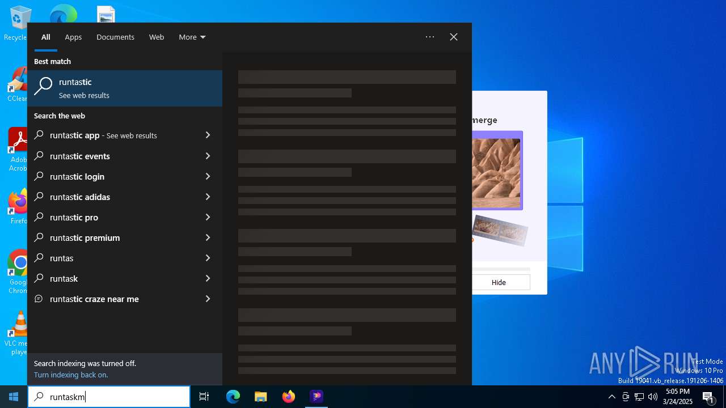This screenshot has height=408, width=726.
Task: Open the purple app in the taskbar
Action: 316,397
